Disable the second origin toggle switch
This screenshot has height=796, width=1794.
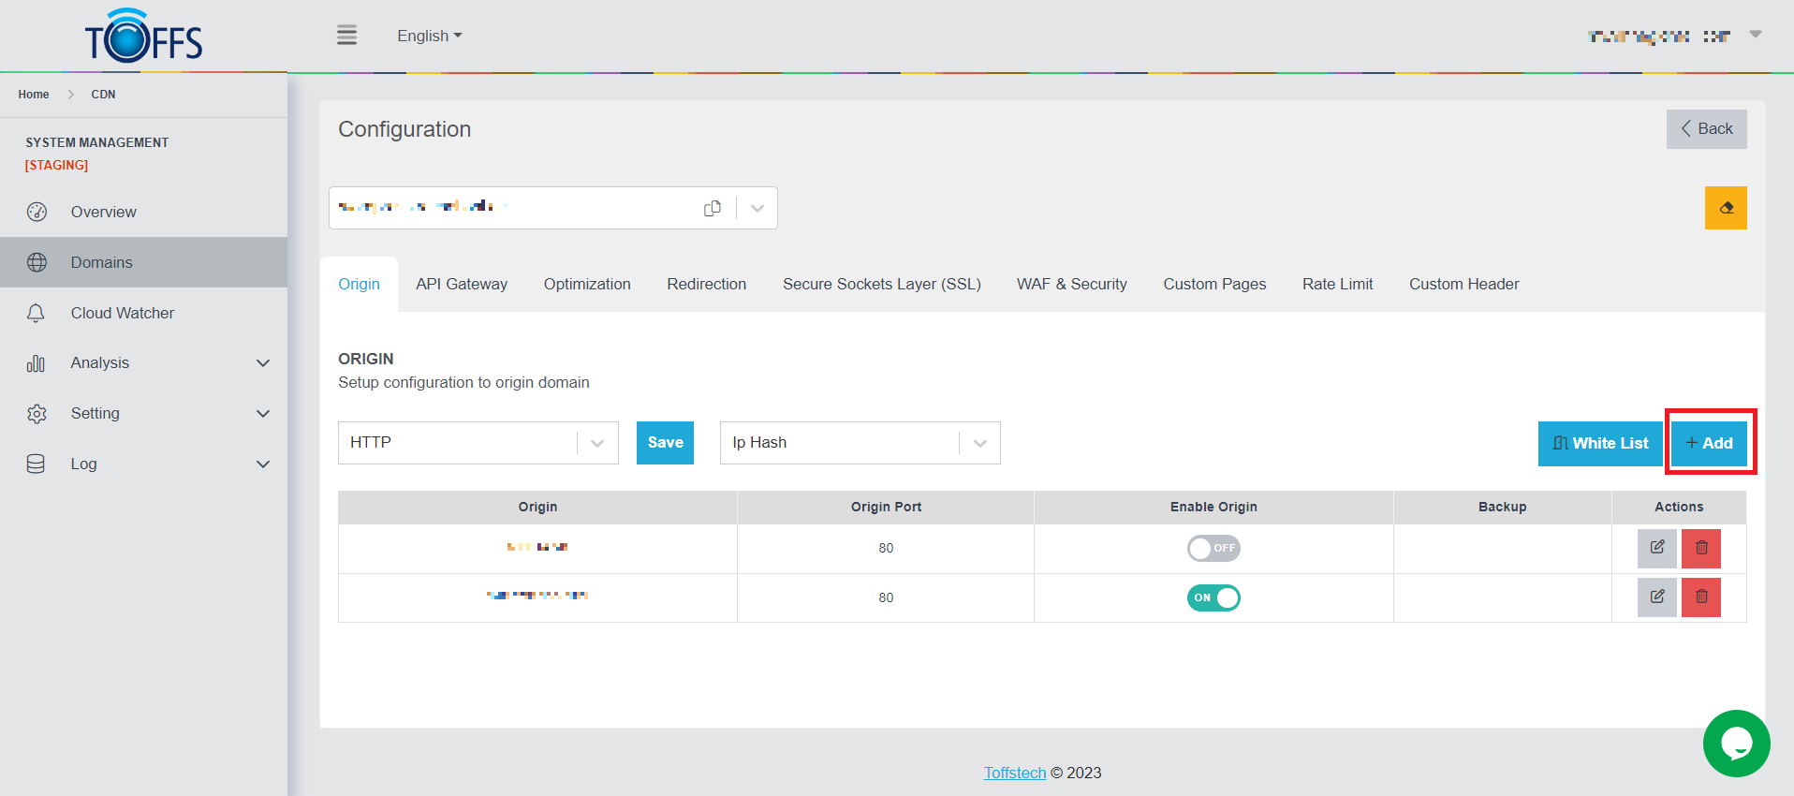tap(1213, 597)
